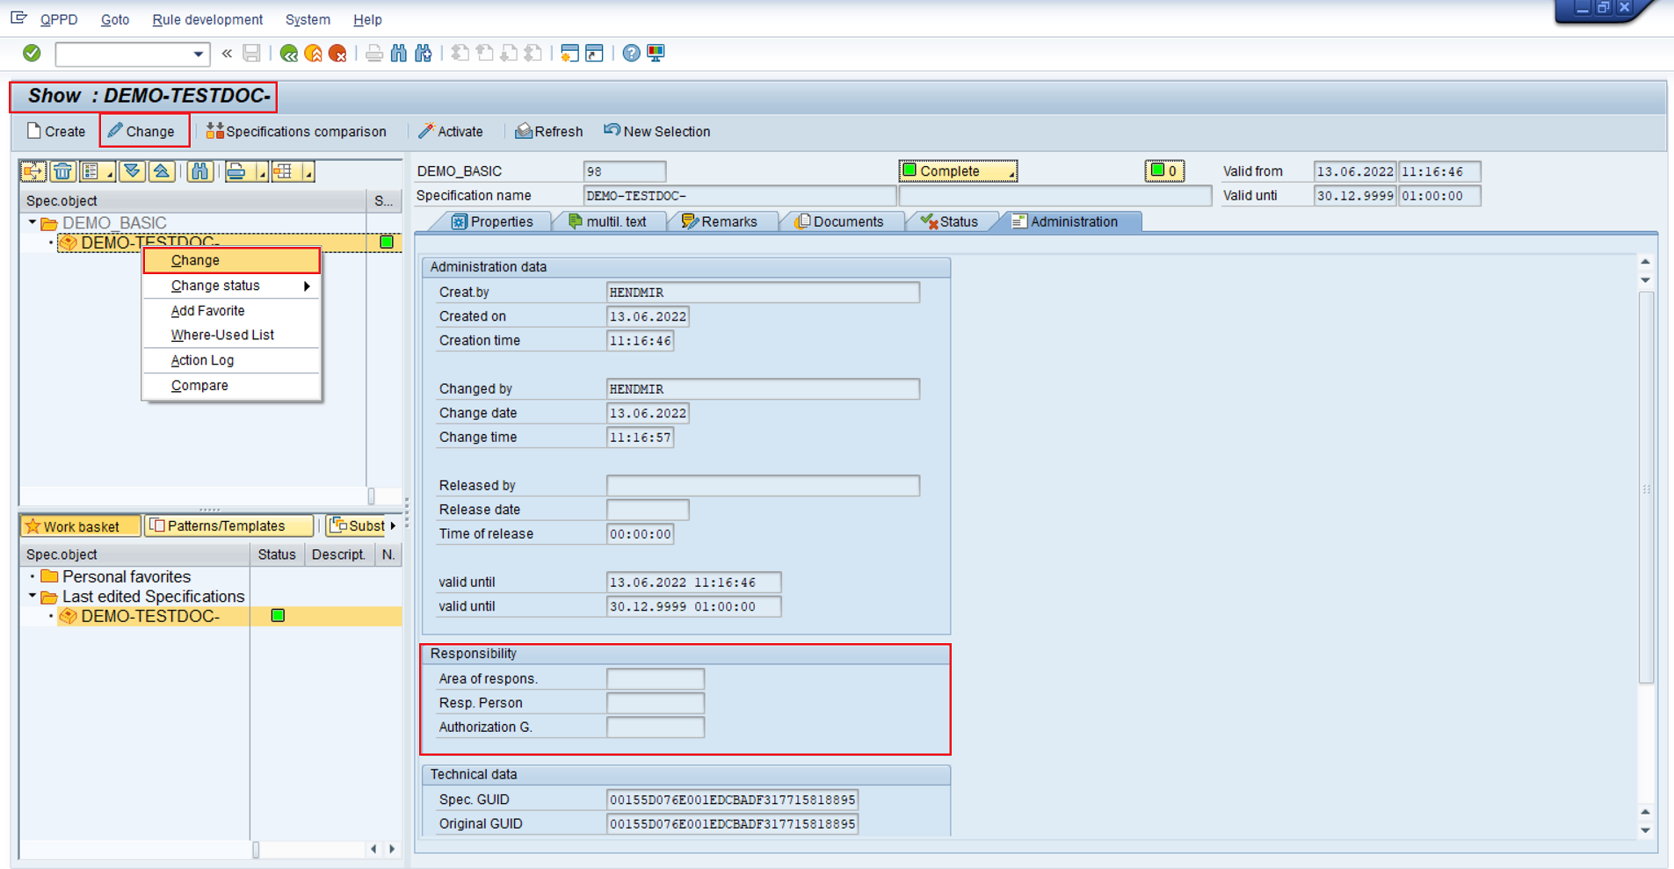Viewport: 1674px width, 869px height.
Task: Click the green checkmark Enter icon
Action: pos(32,54)
